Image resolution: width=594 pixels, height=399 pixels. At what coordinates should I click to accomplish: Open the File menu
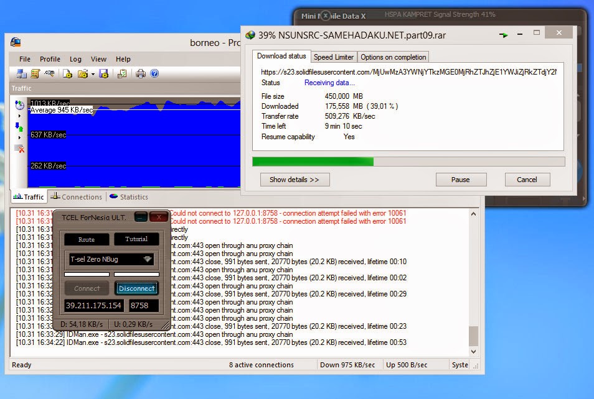point(25,59)
